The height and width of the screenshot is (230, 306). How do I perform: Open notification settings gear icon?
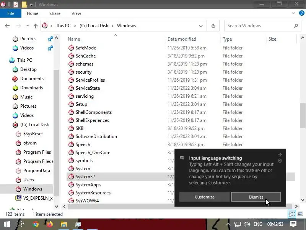280,161
